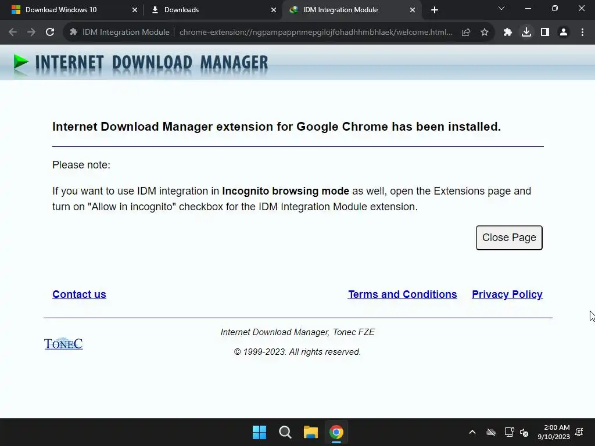
Task: Expand the tab search chevron
Action: coord(501,8)
